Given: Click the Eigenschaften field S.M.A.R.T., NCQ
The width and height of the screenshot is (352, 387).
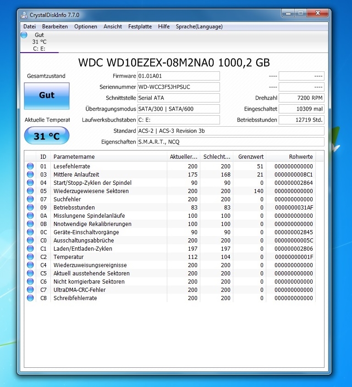Looking at the screenshot, I should click(x=231, y=142).
